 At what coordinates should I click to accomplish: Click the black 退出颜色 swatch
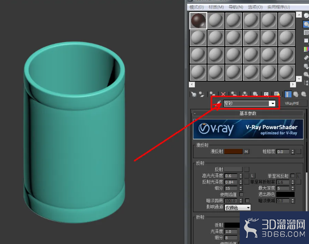285,194
